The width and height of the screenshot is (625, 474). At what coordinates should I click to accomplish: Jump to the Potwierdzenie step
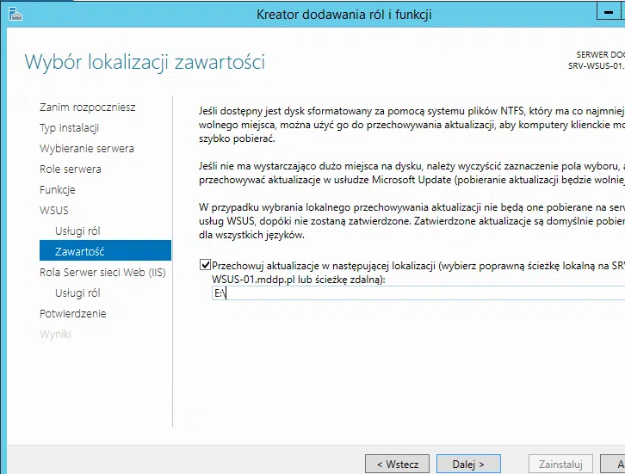click(73, 314)
